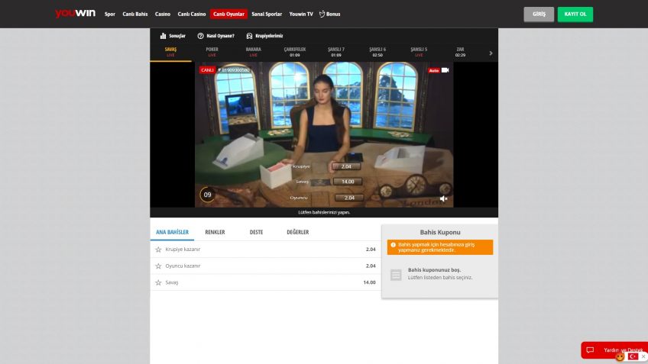Go to the Casino page

tap(163, 14)
